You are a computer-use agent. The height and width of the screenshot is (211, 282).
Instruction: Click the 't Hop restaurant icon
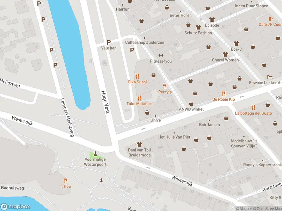click(x=66, y=180)
